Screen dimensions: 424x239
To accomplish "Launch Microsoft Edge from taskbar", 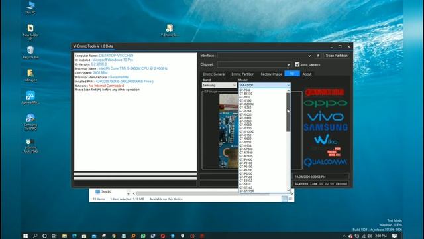I will [x=74, y=236].
